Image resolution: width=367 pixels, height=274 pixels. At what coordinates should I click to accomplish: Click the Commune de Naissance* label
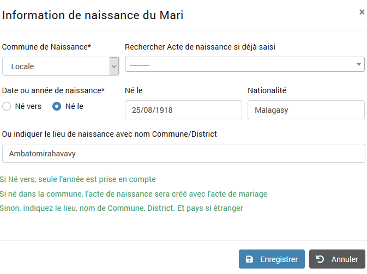tap(46, 47)
